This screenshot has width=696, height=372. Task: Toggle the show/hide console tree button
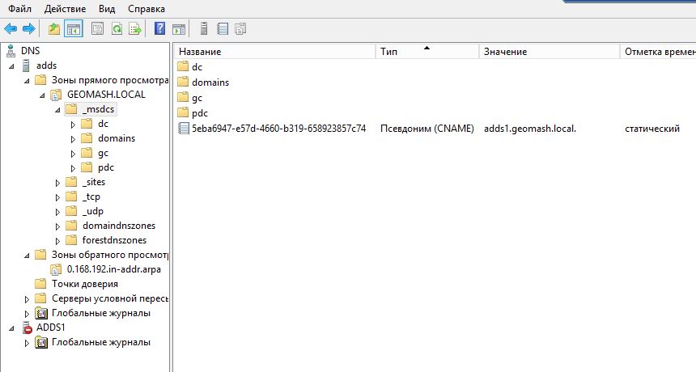pyautogui.click(x=73, y=29)
